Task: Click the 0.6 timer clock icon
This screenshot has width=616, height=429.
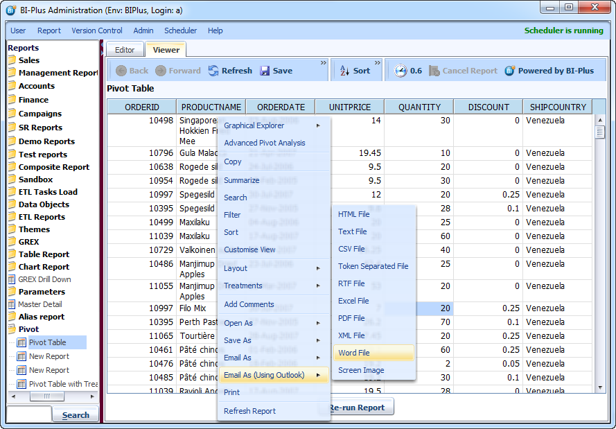Action: [x=401, y=71]
